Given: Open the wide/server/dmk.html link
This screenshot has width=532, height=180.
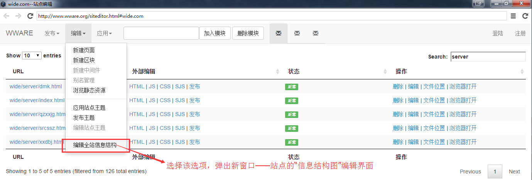Looking at the screenshot, I should pos(35,86).
